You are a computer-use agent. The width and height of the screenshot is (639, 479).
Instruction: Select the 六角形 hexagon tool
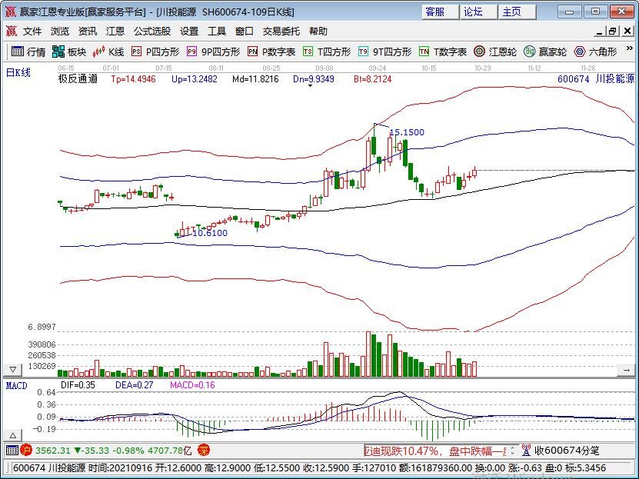coord(596,52)
